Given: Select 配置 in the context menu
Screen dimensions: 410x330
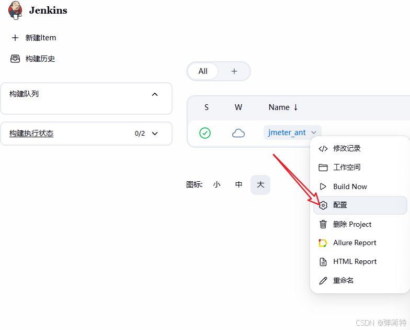Looking at the screenshot, I should coord(360,205).
